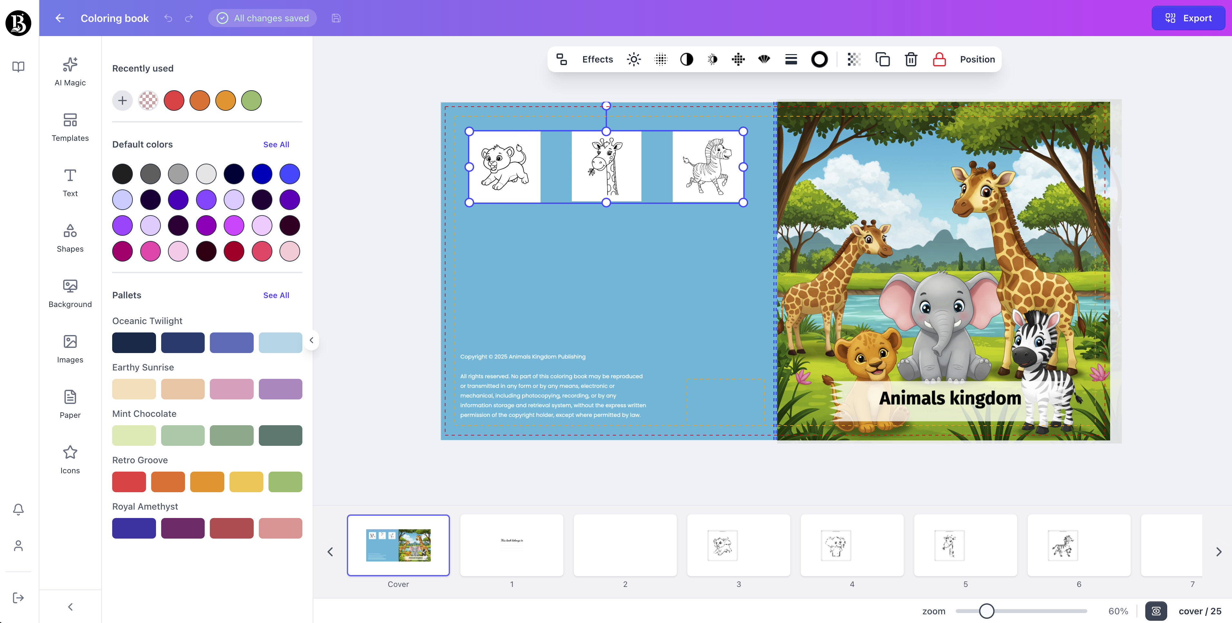Open the Text tool panel

point(70,182)
